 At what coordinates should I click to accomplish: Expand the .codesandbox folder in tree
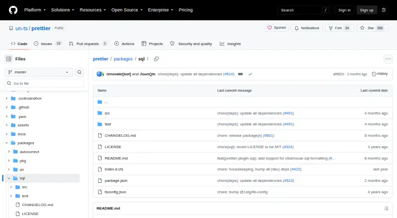pos(6,99)
